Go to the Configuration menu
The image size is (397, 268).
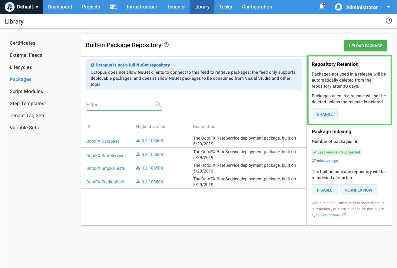pyautogui.click(x=257, y=7)
